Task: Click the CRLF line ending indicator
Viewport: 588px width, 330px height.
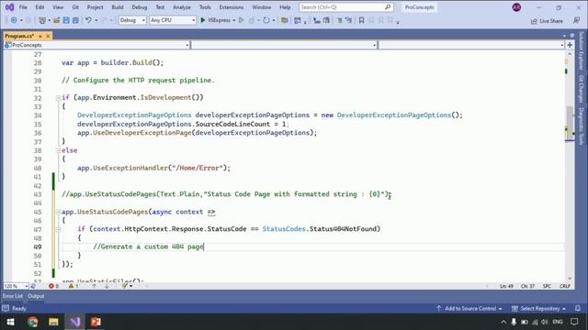Action: [565, 286]
